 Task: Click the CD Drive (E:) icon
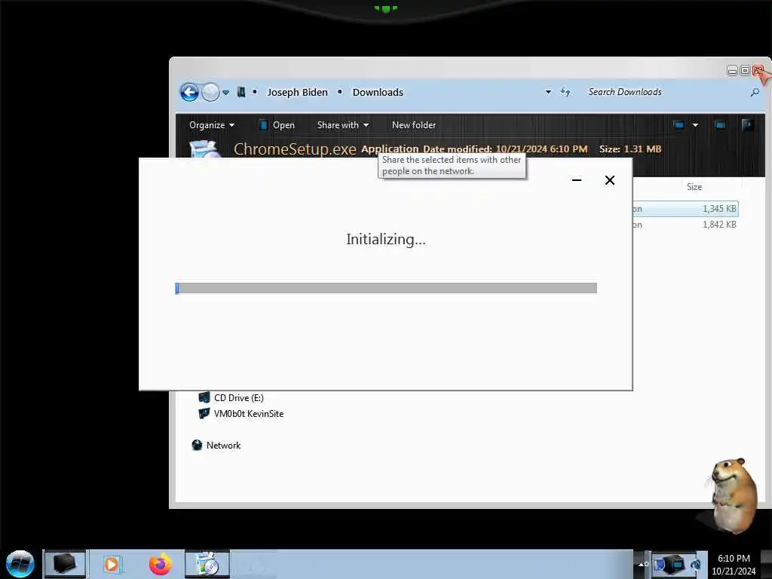point(204,397)
